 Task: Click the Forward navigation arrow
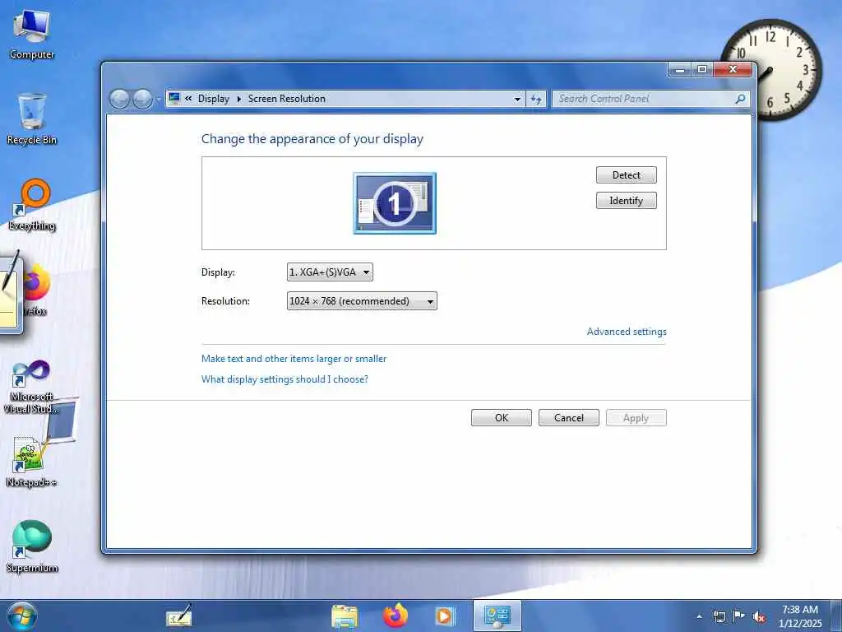pyautogui.click(x=142, y=99)
